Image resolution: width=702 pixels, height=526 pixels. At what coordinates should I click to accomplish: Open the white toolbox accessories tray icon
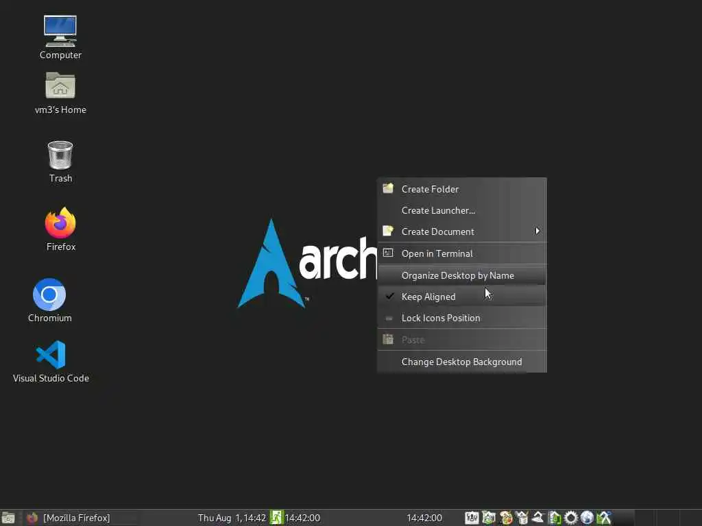pos(472,518)
